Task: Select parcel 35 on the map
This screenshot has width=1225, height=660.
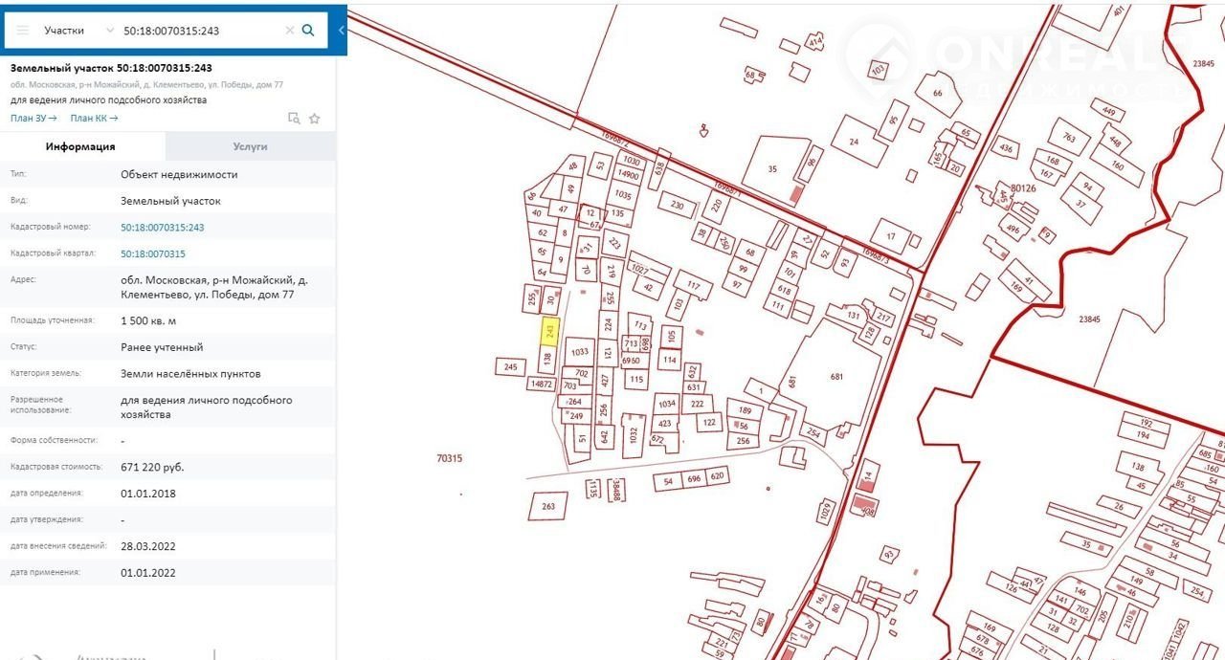Action: coord(773,169)
